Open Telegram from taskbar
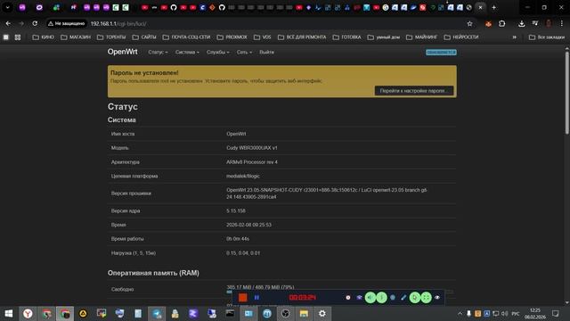 (x=157, y=313)
